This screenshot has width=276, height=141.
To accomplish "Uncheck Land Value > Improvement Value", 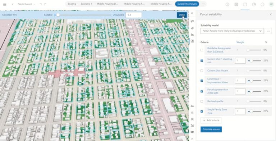I will click(x=202, y=81).
